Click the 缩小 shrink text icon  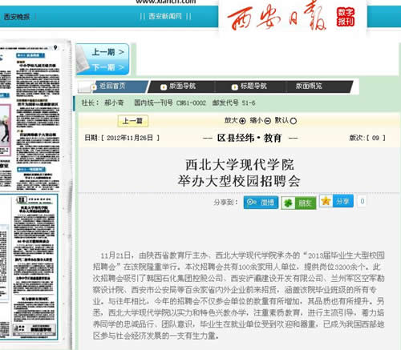coord(268,121)
